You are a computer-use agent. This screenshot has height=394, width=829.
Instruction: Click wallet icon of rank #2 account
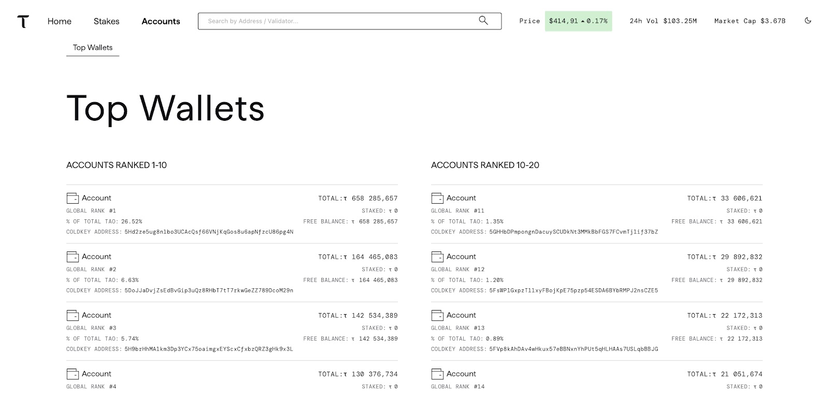pos(73,257)
